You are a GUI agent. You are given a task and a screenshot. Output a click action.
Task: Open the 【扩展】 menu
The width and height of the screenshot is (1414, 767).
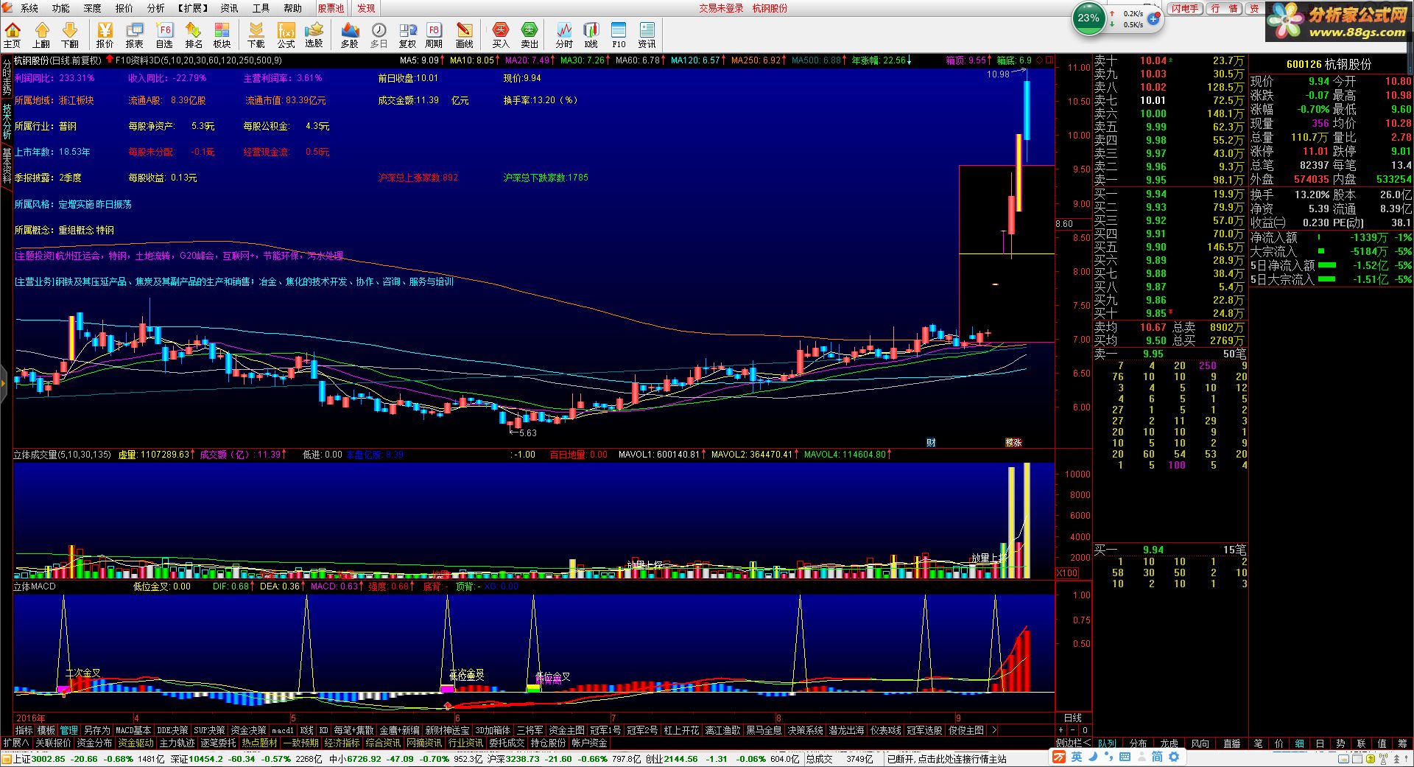point(193,8)
